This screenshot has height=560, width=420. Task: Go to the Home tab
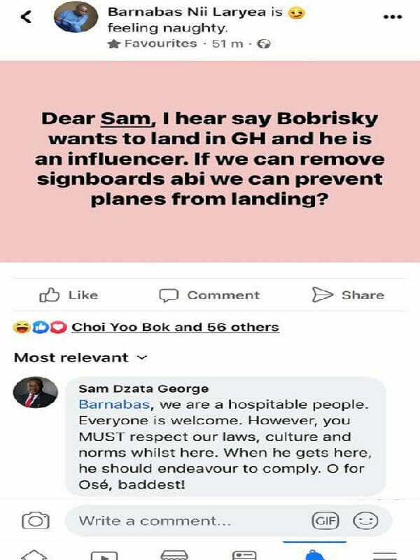[x=34, y=554]
